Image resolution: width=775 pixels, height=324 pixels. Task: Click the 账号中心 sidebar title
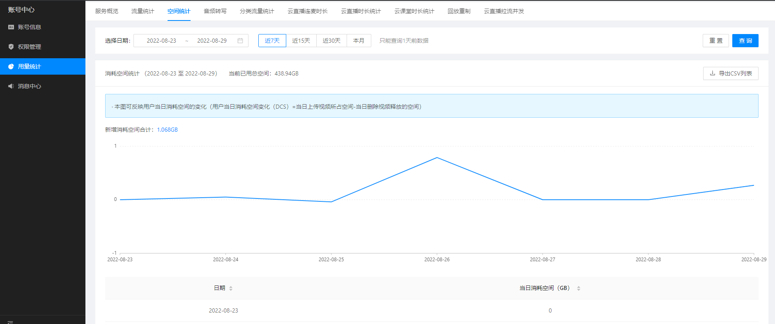pyautogui.click(x=21, y=9)
